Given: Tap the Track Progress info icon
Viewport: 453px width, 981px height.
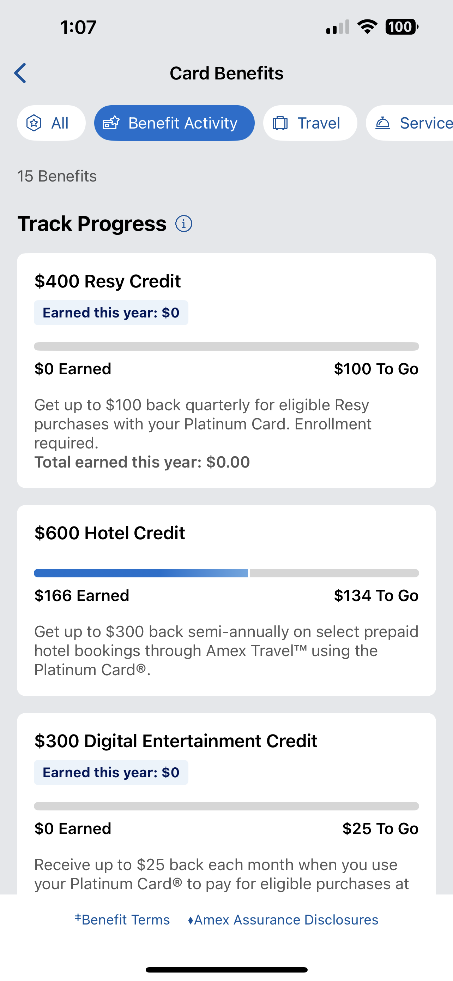Looking at the screenshot, I should click(x=184, y=224).
